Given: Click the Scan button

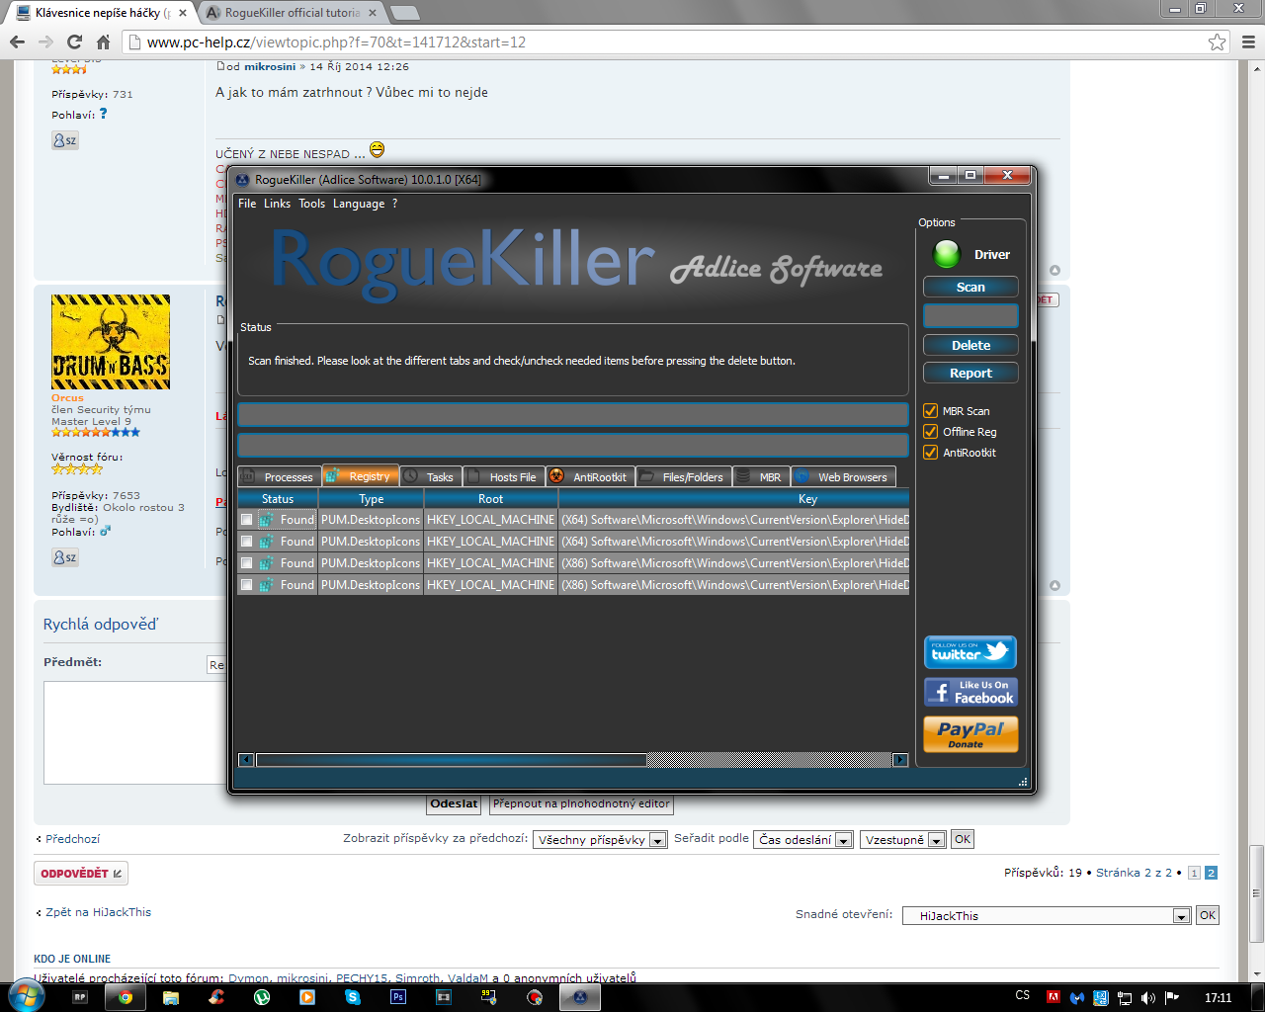Looking at the screenshot, I should pos(970,287).
